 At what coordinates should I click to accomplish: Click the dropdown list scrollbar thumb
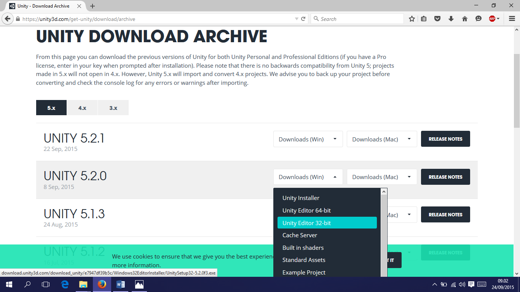click(384, 236)
